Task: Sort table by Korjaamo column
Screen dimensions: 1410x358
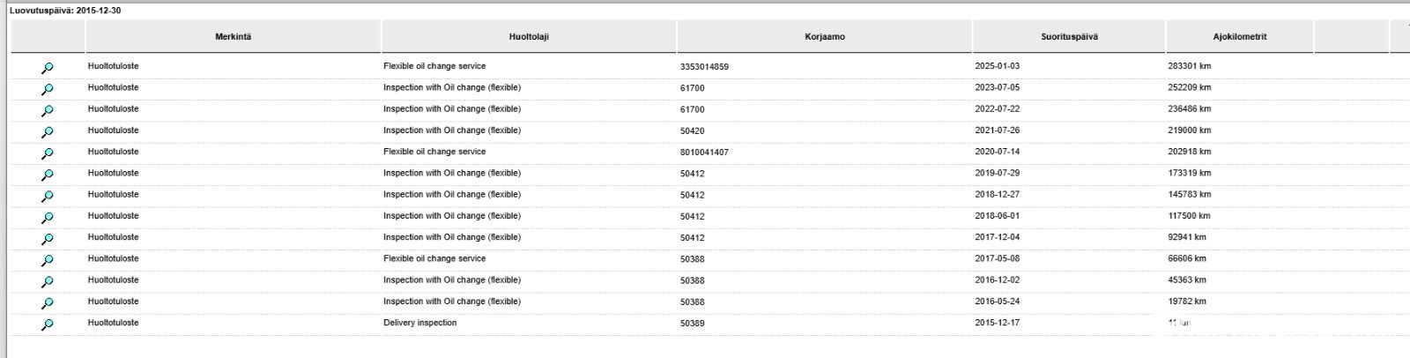Action: click(825, 37)
